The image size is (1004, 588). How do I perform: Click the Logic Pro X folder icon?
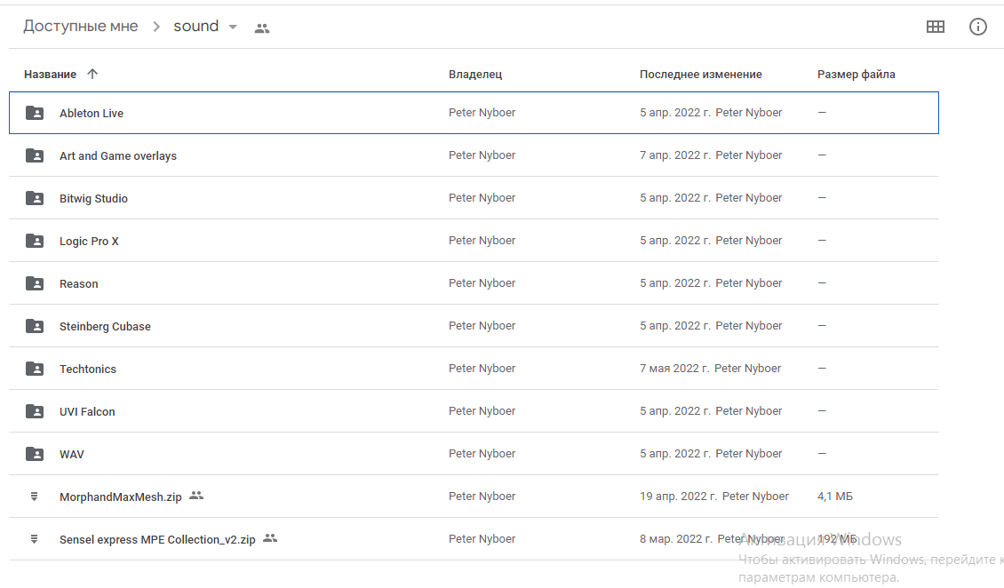(35, 241)
